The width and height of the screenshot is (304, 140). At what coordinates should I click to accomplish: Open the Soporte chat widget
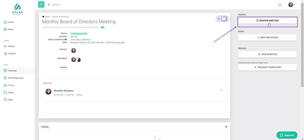[287, 135]
